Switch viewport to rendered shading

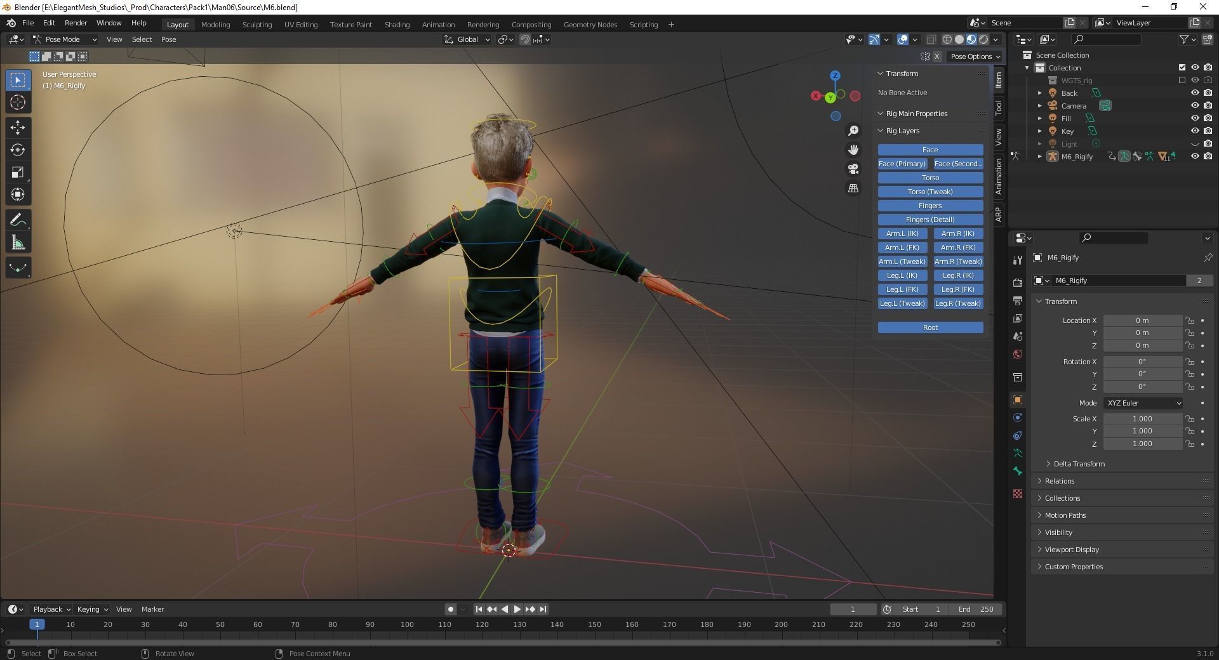(x=983, y=39)
